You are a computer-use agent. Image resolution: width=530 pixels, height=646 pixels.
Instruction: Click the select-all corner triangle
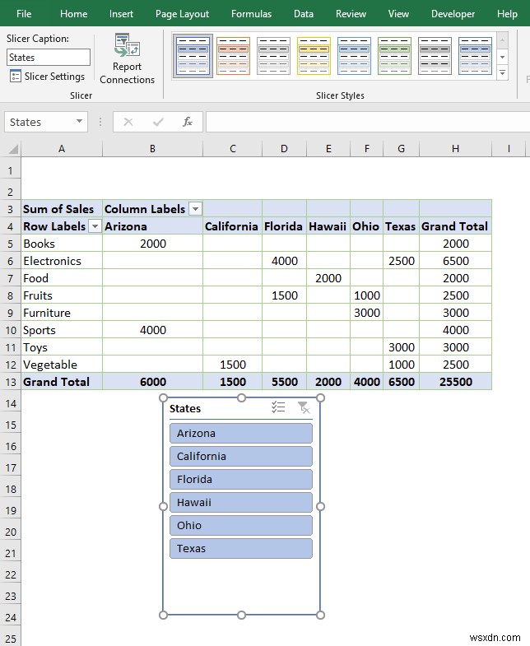(13, 149)
